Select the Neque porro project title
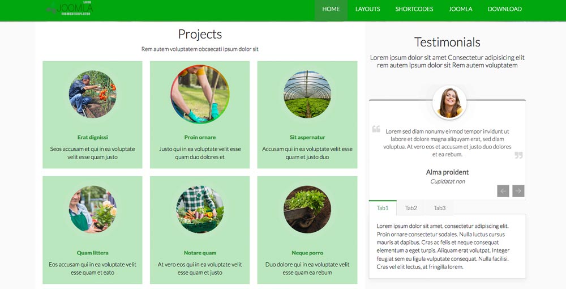Image resolution: width=566 pixels, height=289 pixels. click(x=307, y=253)
